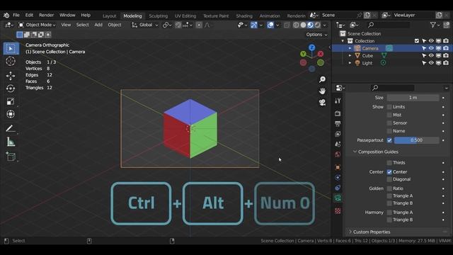Open the Object Mode dropdown
Screen dimensions: 453x255
point(38,25)
